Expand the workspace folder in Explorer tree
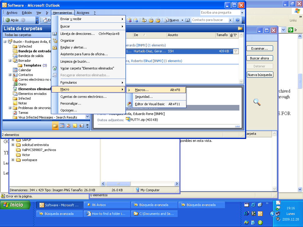303x227 pixels. [x=13, y=160]
